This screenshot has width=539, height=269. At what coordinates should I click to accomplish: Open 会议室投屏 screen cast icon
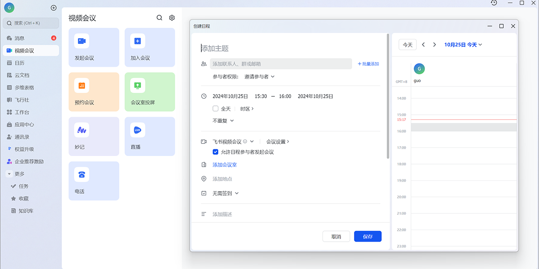(x=137, y=86)
